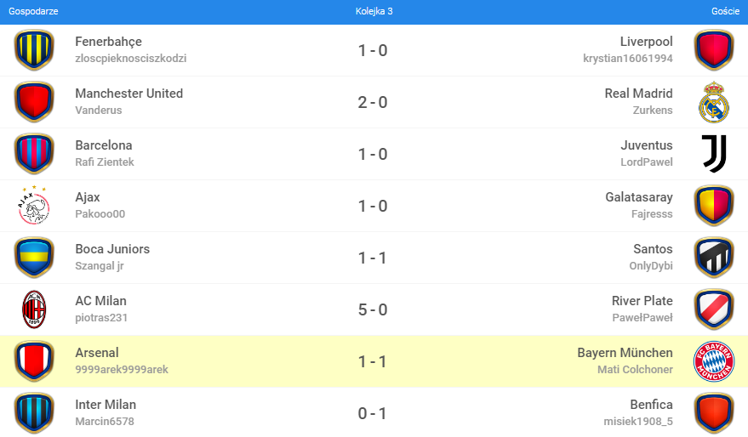Click the Goście column header

(724, 11)
